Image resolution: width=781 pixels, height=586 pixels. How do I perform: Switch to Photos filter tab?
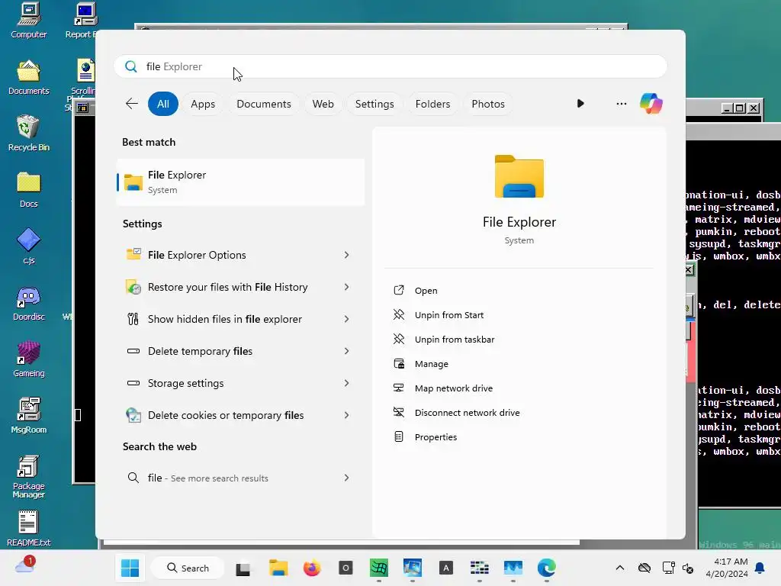point(487,104)
